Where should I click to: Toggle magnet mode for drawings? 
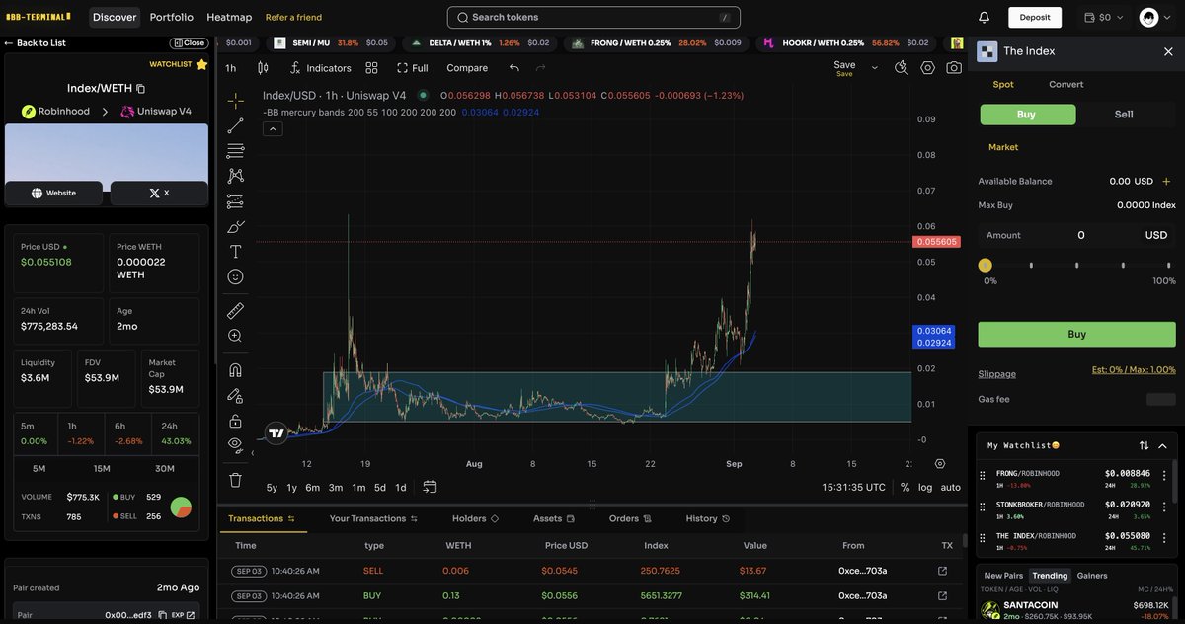[235, 370]
